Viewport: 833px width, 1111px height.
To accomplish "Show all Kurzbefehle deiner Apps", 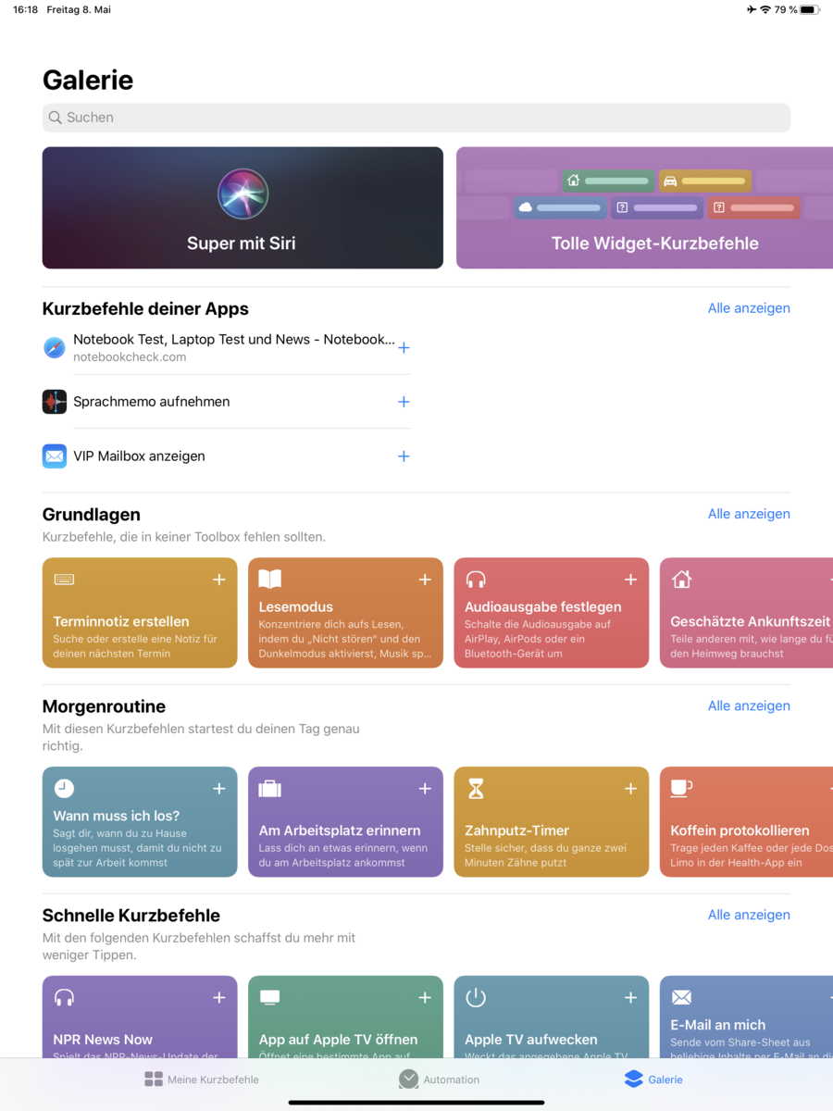I will point(749,308).
